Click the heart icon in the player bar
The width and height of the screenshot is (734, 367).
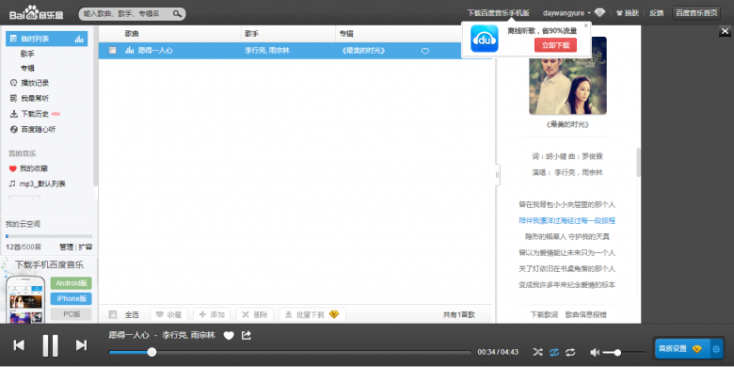point(229,335)
